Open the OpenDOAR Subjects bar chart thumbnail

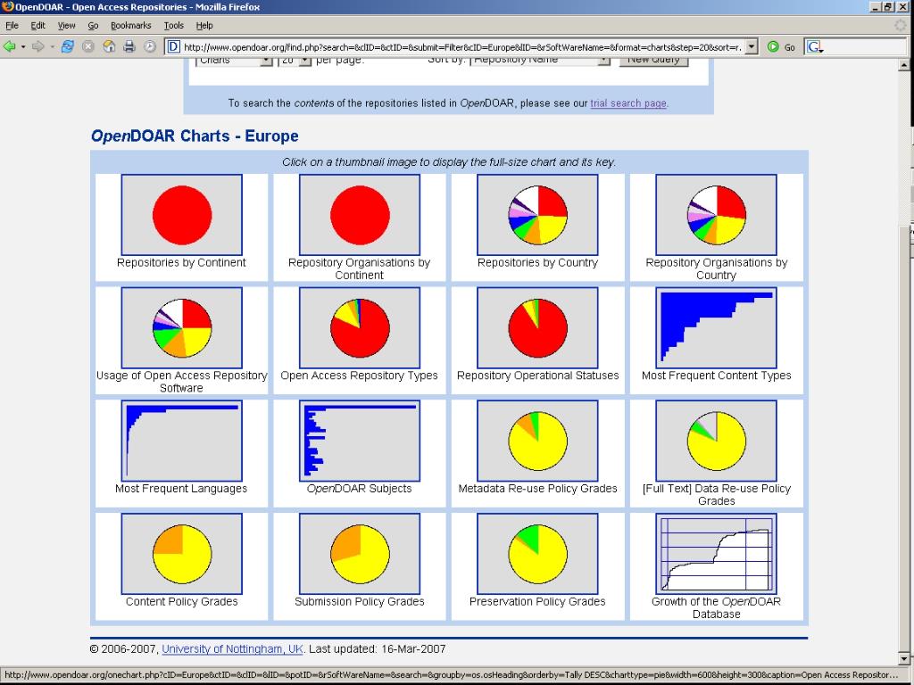(x=360, y=441)
